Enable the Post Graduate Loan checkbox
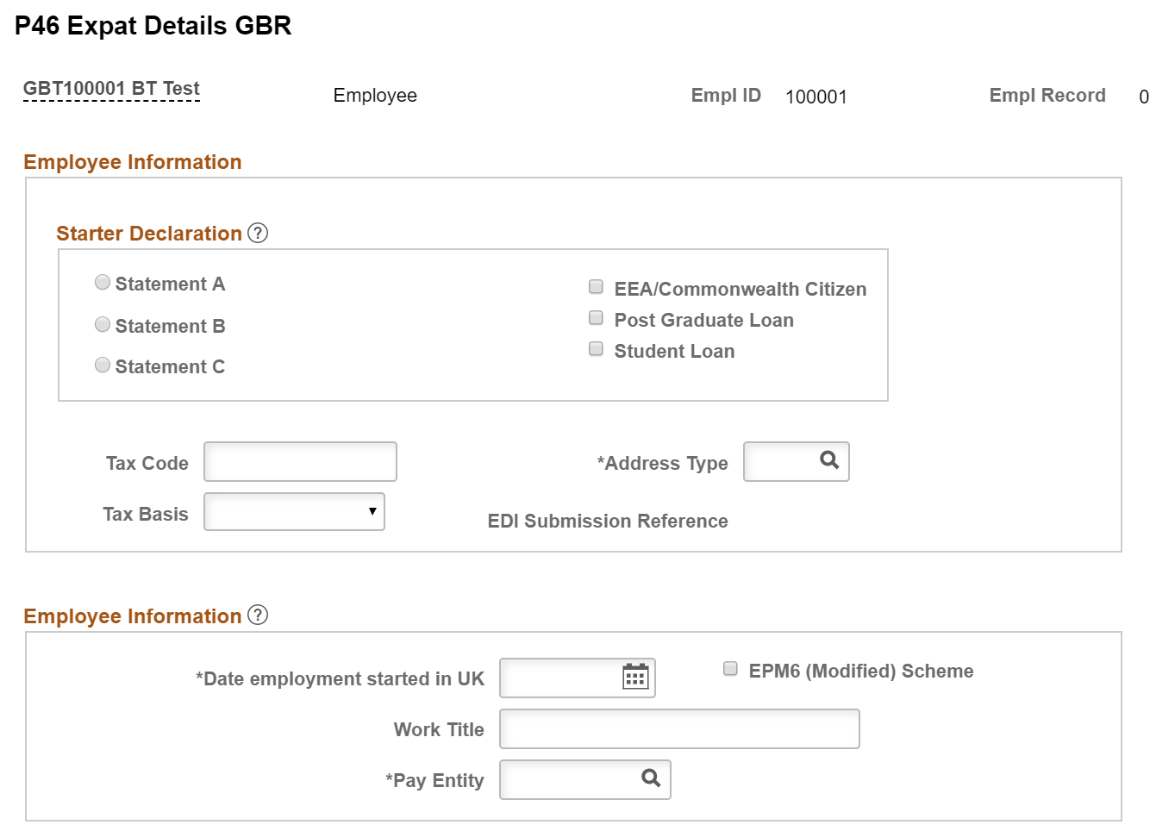The height and width of the screenshot is (831, 1156). pyautogui.click(x=596, y=317)
